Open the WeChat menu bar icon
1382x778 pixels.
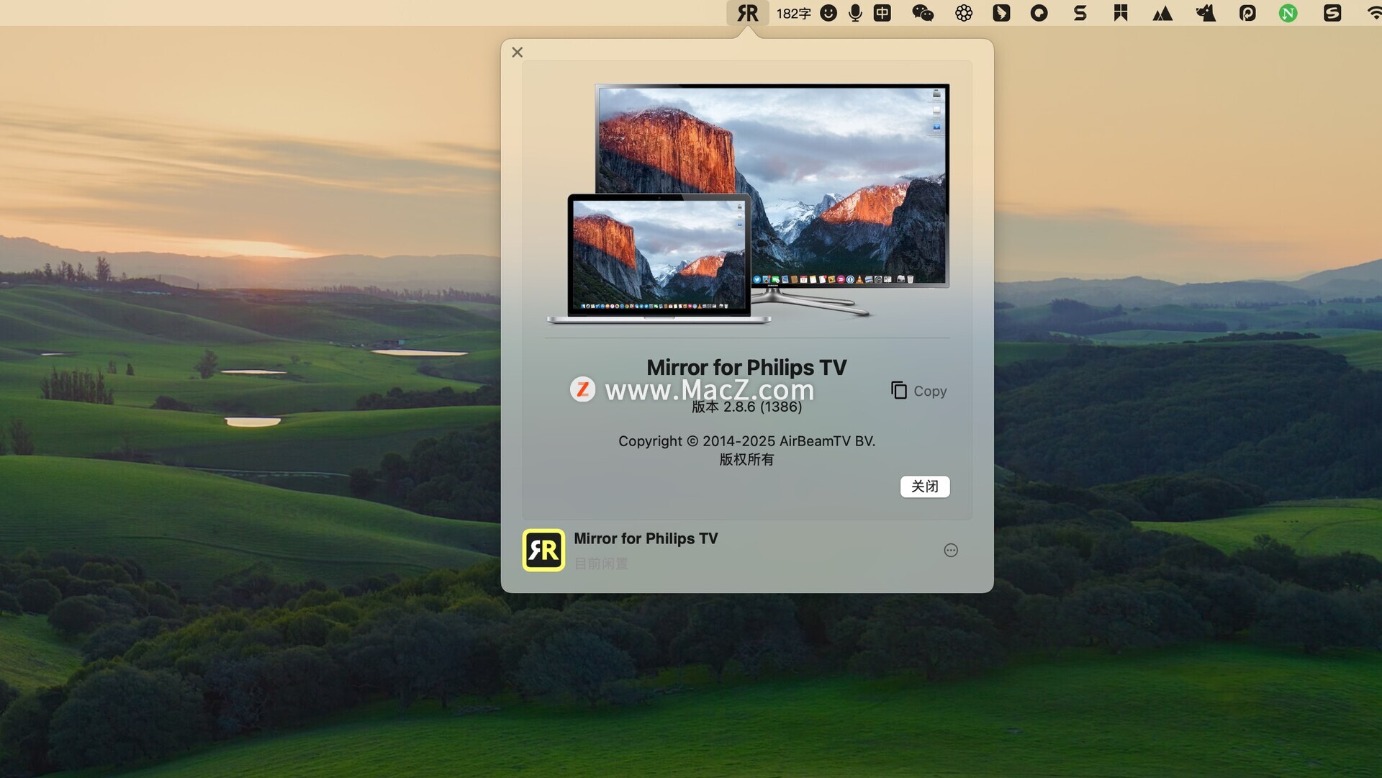coord(923,13)
